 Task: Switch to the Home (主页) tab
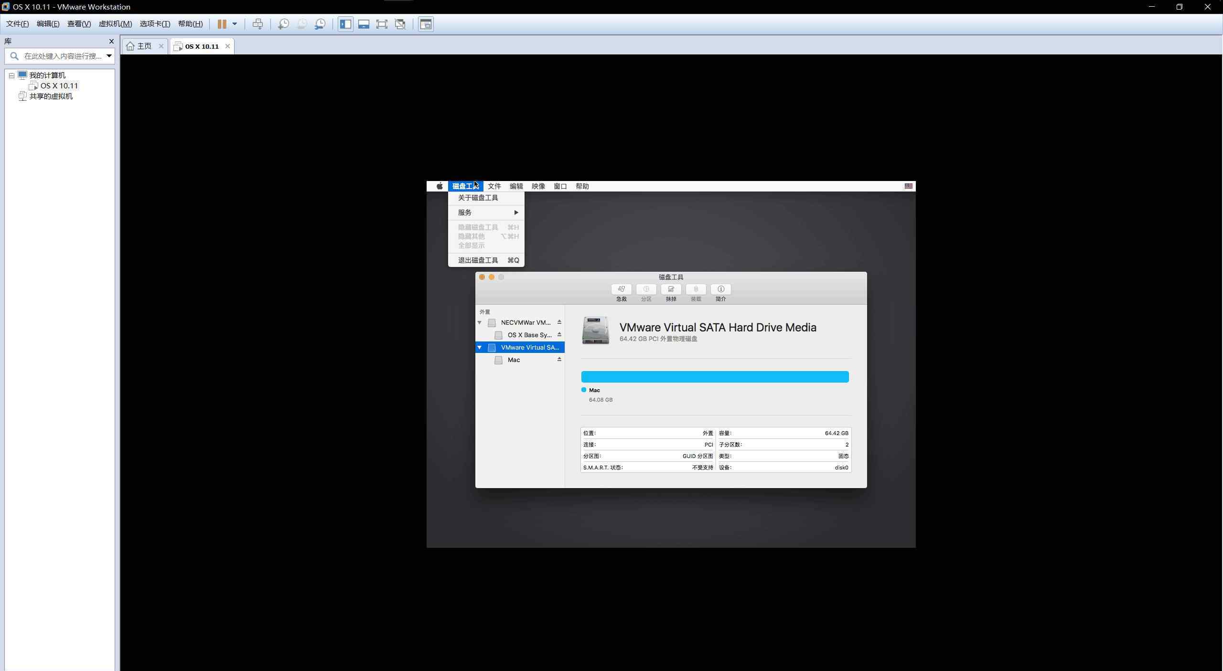[144, 46]
